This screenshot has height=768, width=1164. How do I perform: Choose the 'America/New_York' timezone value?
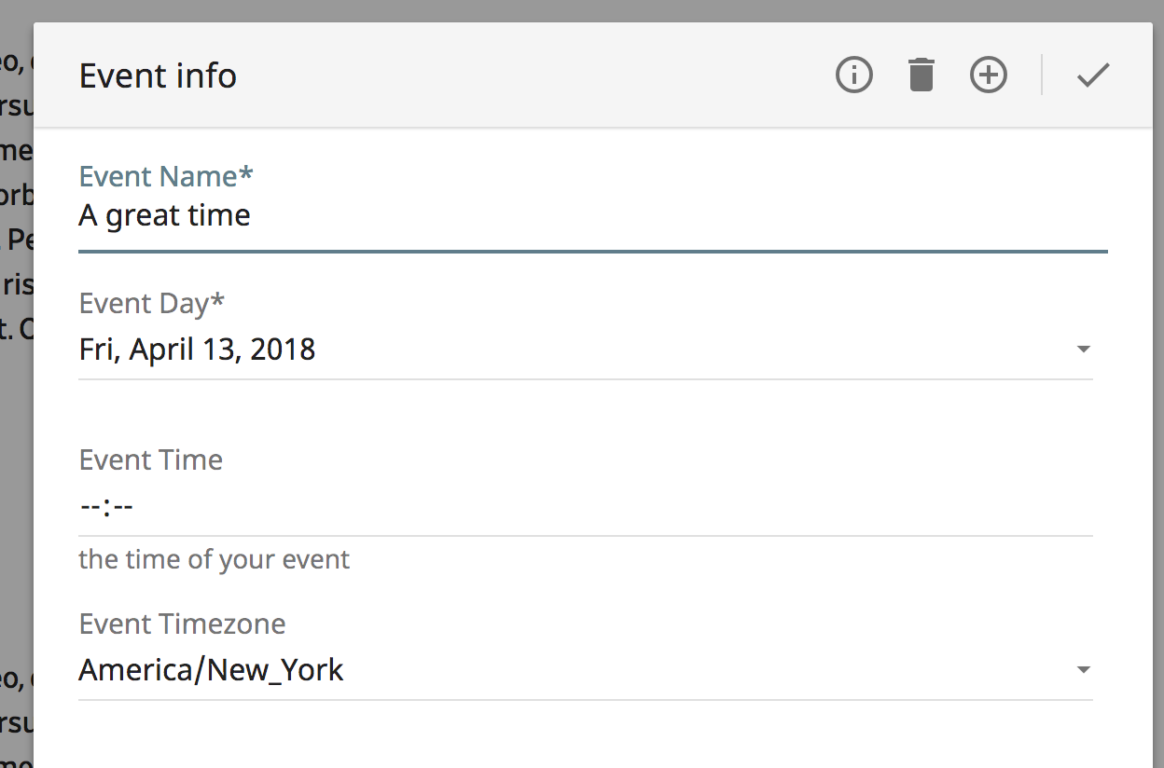pos(212,669)
